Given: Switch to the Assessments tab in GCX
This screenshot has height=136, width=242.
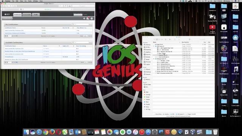Looking at the screenshot, I should 27,15.
